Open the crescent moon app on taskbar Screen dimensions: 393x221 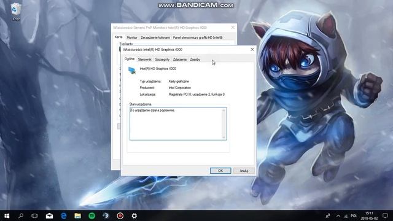(x=106, y=215)
